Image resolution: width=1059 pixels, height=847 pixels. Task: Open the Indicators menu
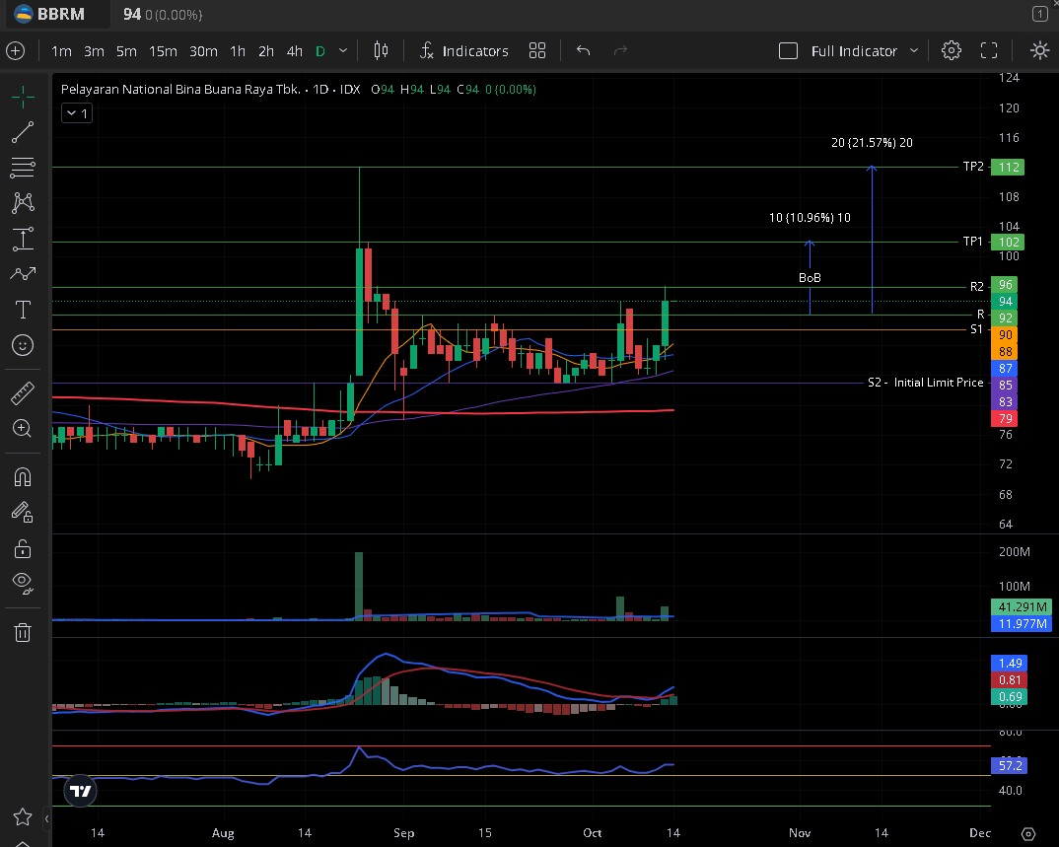(x=463, y=50)
